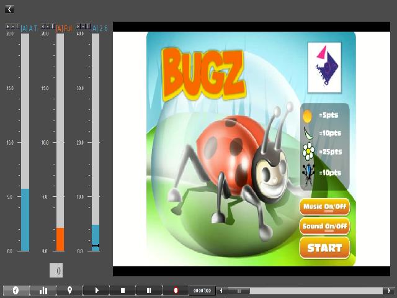Click the first bottom toolbar circular icon
Screen dimensions: 397x298
tap(16, 291)
